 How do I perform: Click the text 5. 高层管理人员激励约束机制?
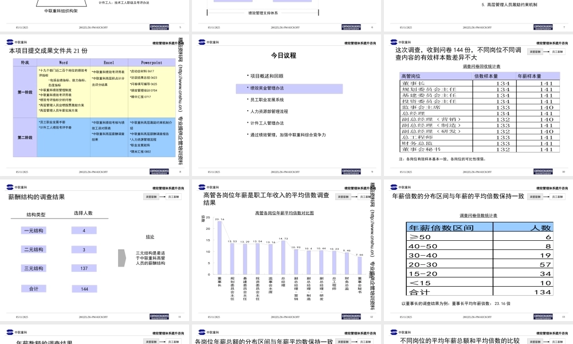click(x=509, y=5)
